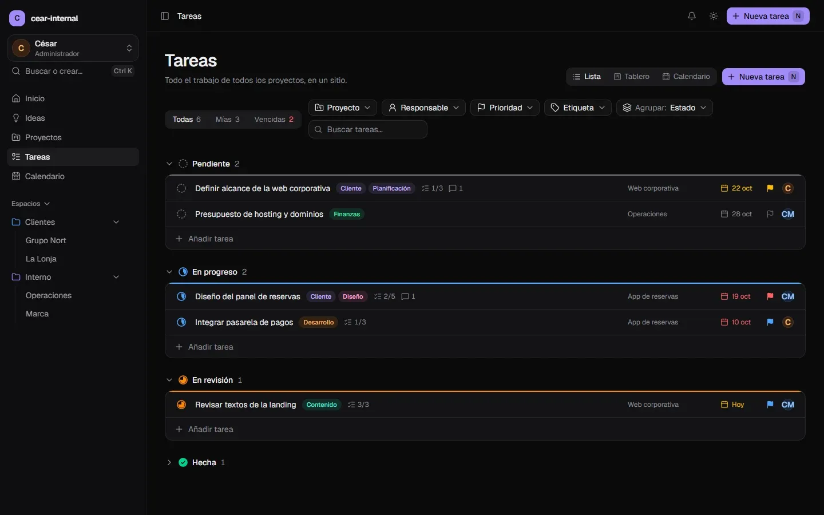Screen dimensions: 824x515
Task: Open the Responsable filter dropdown
Action: [423, 108]
